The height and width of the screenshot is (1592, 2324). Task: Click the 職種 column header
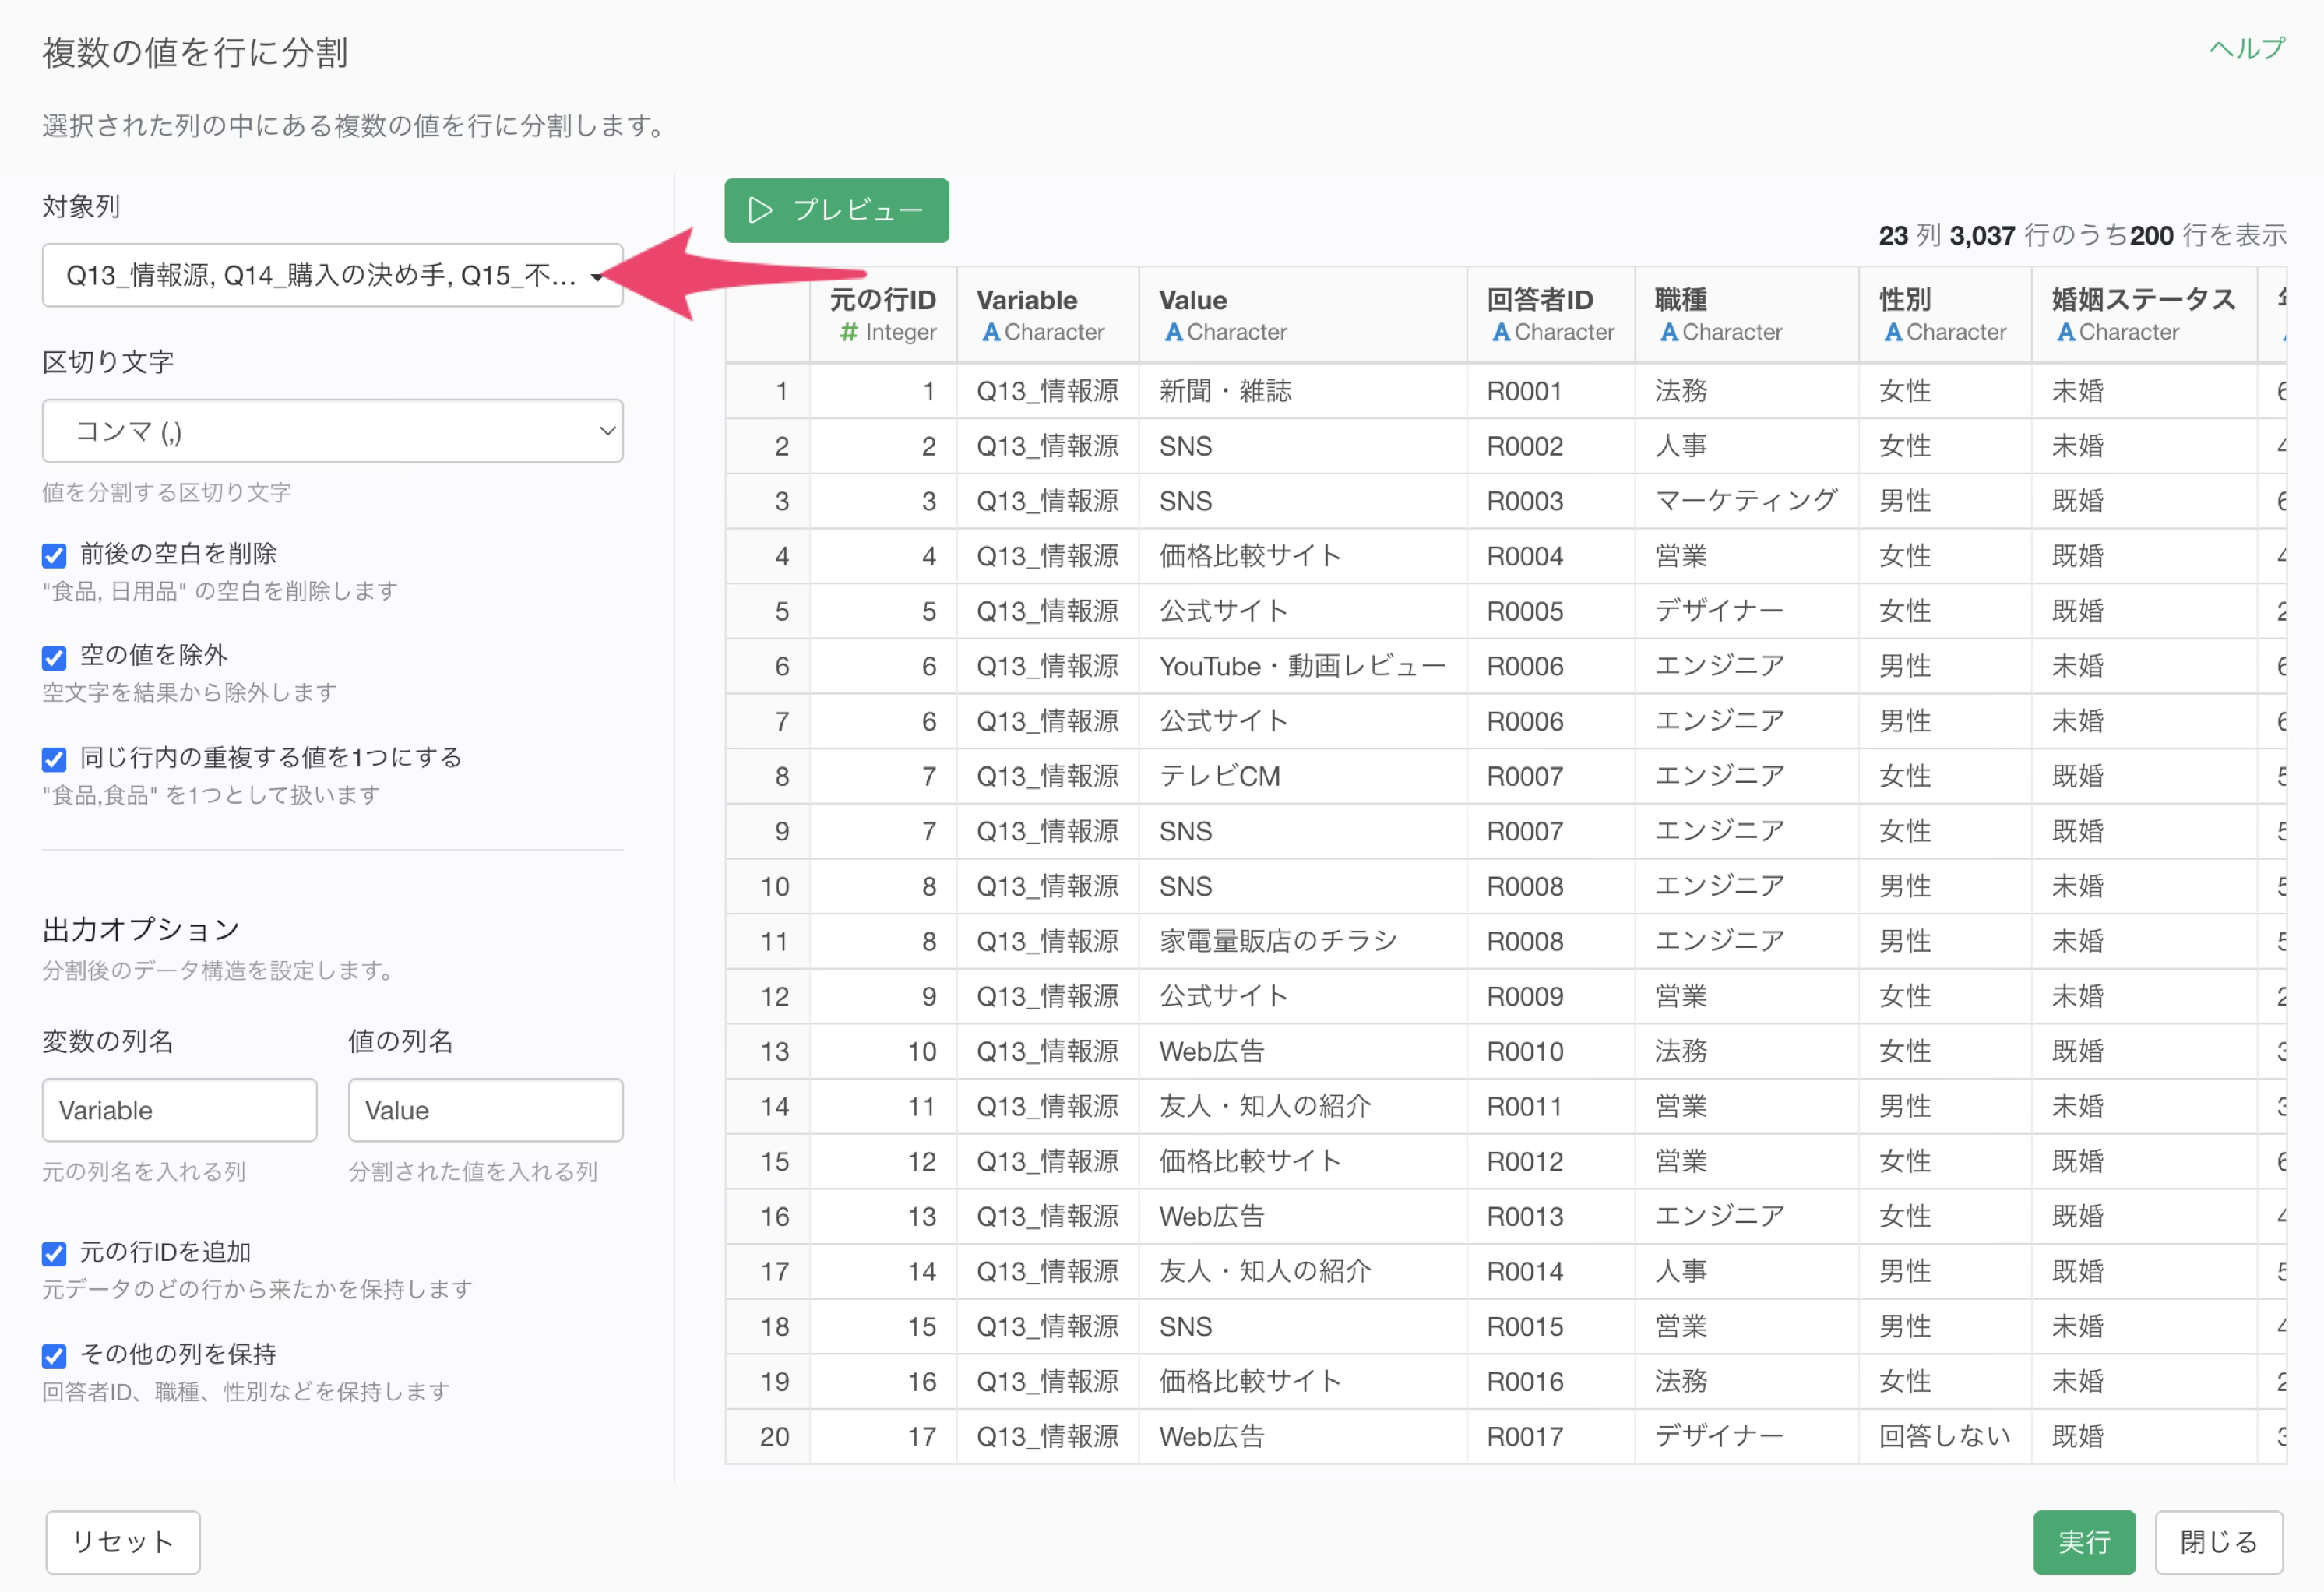[x=1747, y=314]
